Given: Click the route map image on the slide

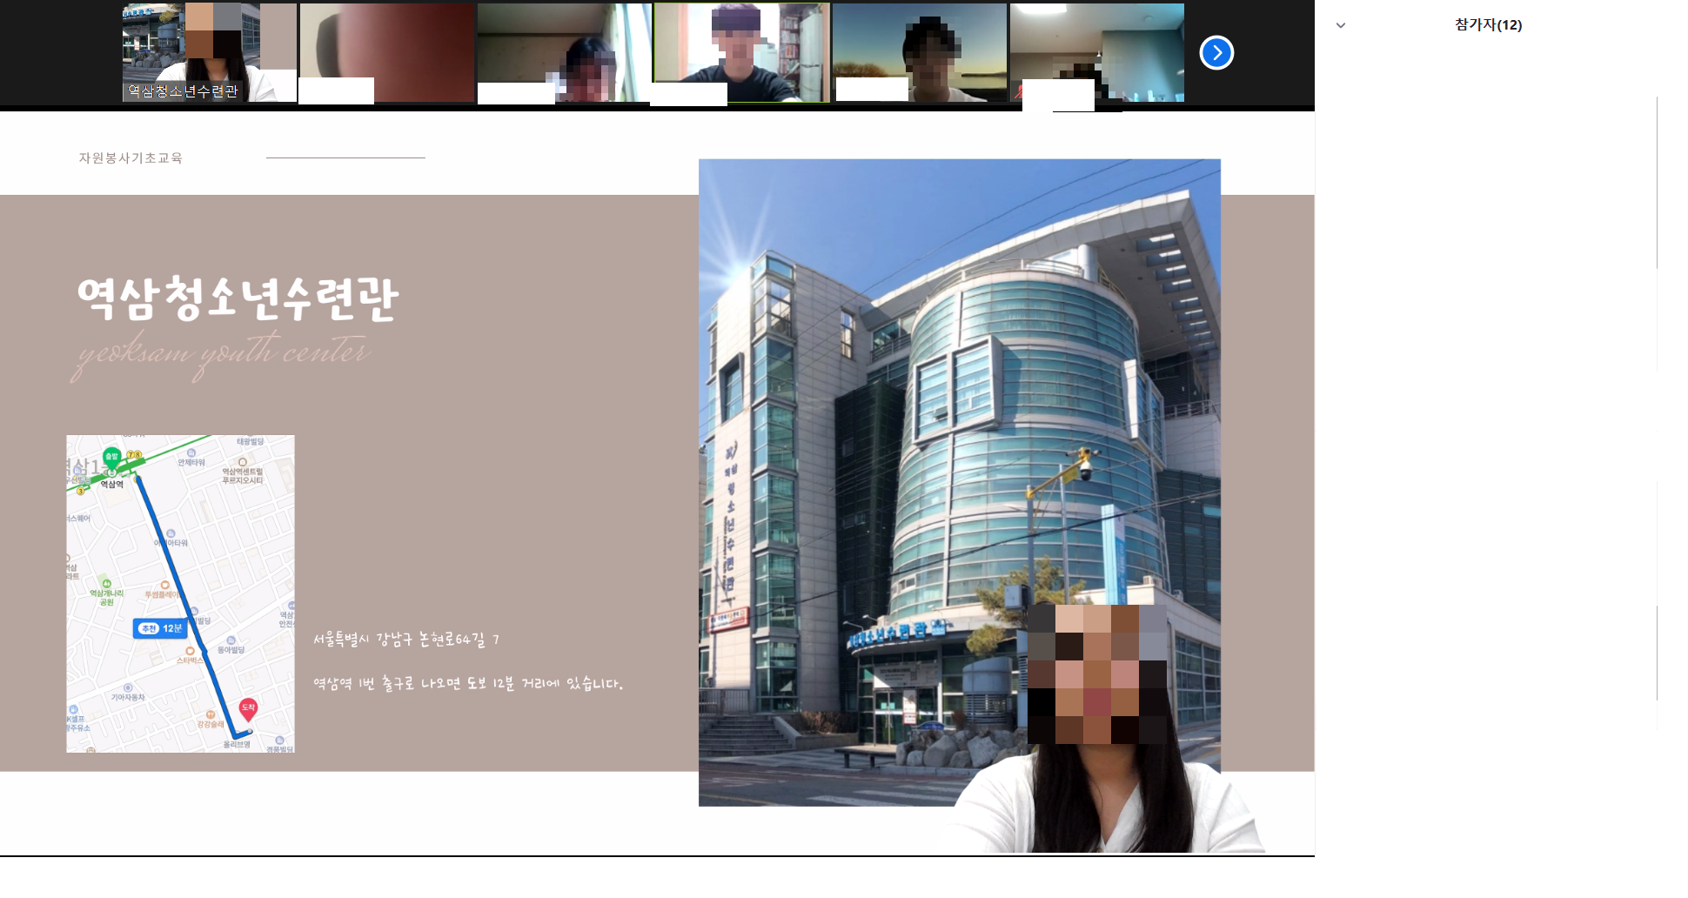Looking at the screenshot, I should [180, 593].
